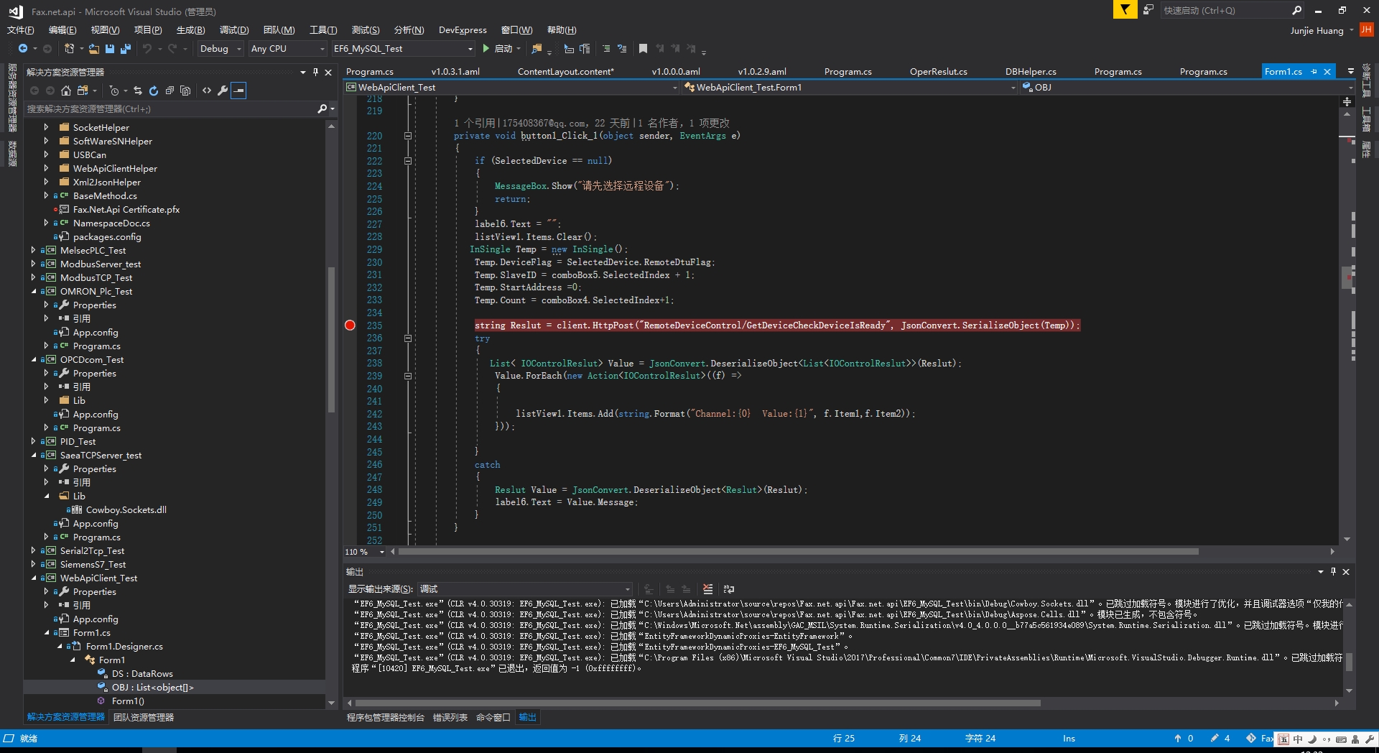Toggle word wrap in output window

(729, 589)
